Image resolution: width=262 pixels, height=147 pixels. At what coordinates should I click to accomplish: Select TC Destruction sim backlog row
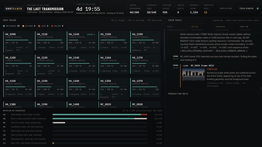point(83,131)
